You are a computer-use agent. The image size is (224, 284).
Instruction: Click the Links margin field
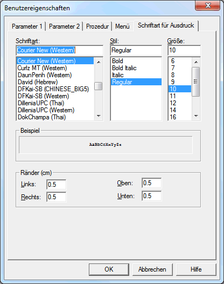point(57,185)
